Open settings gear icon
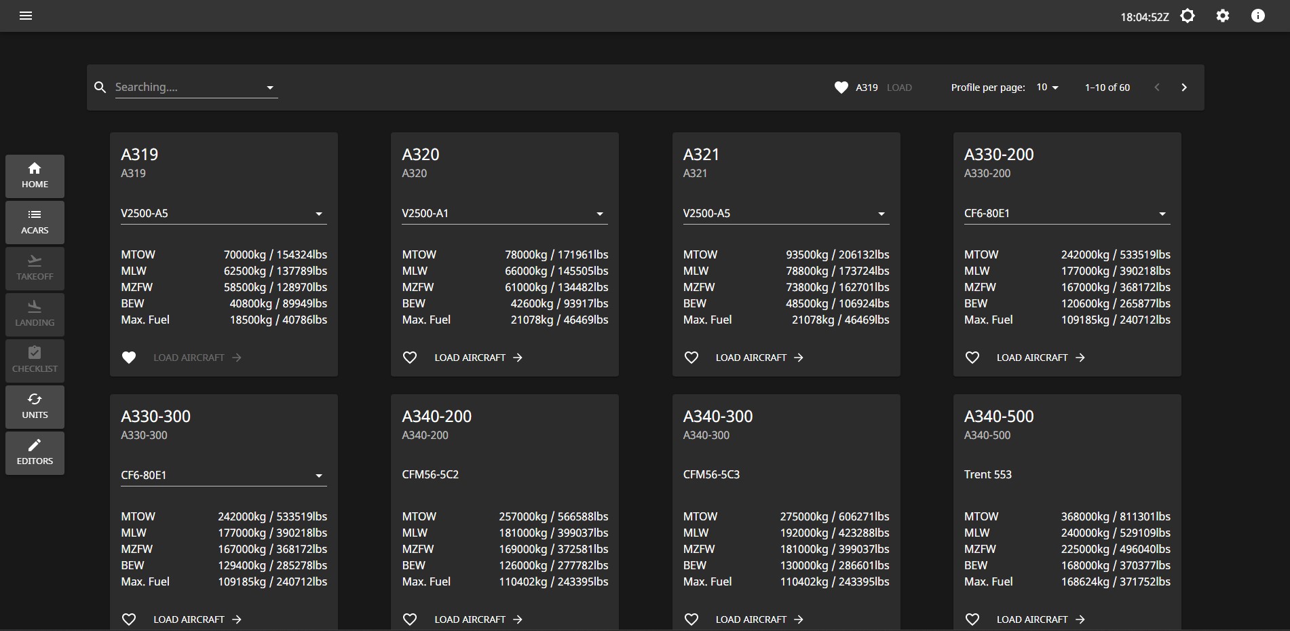The image size is (1290, 631). [x=1223, y=16]
